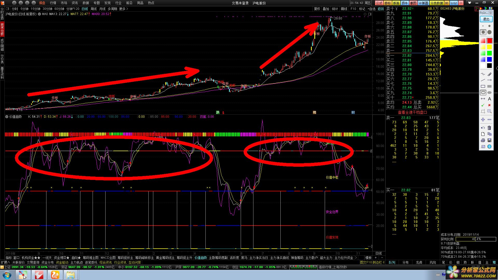Switch to 龙虎 bottom tab
Image resolution: width=498 pixels, height=280 pixels.
point(419,262)
